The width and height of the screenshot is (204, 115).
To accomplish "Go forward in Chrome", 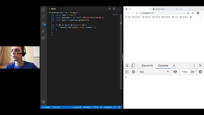I will (129, 13).
